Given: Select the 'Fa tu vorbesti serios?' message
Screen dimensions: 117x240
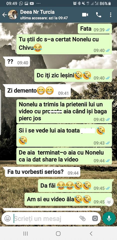Looking at the screenshot, I should pyautogui.click(x=41, y=172).
